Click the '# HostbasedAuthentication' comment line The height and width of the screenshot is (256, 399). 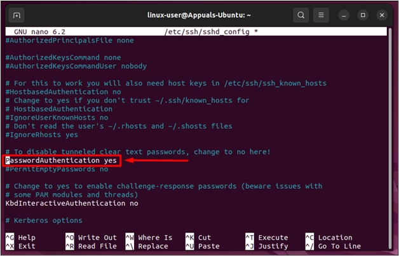click(x=59, y=109)
